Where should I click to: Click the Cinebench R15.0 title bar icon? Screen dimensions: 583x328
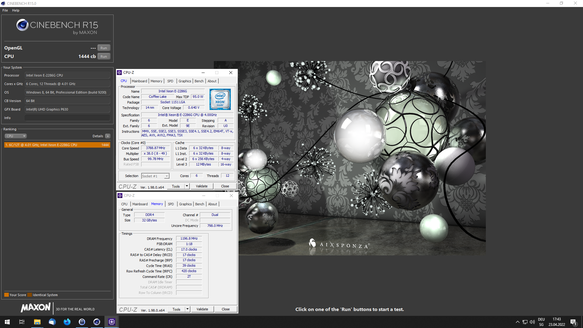[x=3, y=3]
